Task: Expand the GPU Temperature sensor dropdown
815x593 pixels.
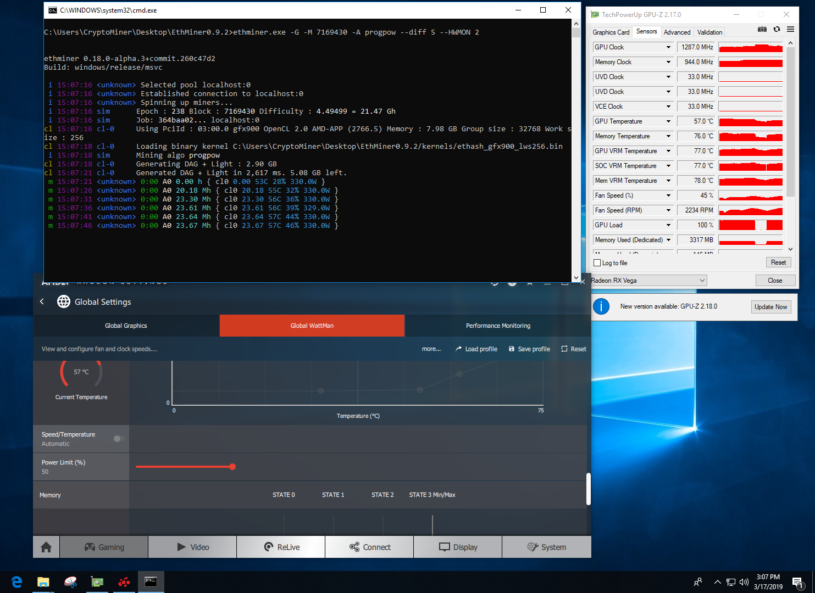Action: click(x=669, y=121)
